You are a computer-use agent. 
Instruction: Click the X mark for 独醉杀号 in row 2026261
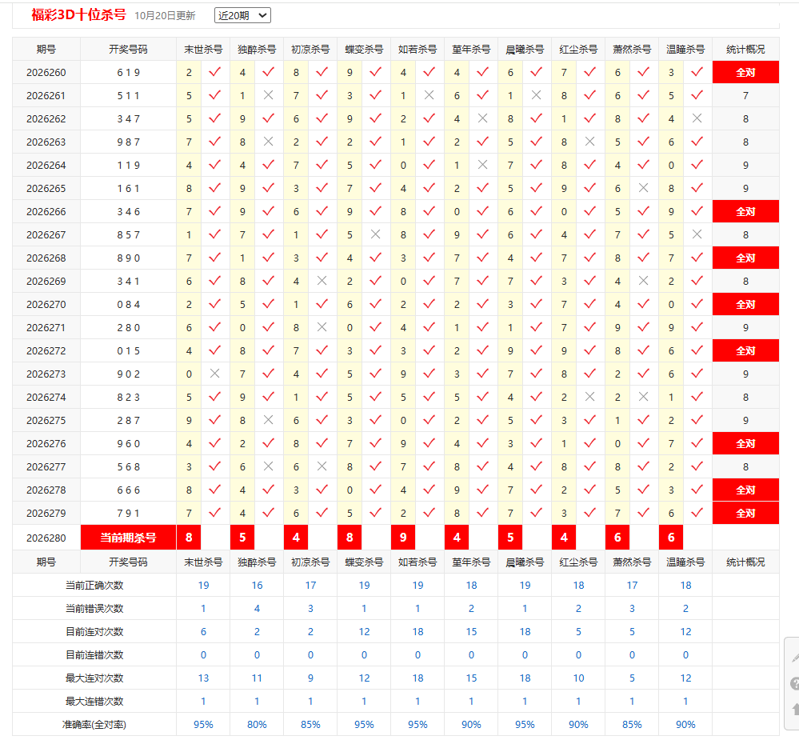tap(269, 95)
